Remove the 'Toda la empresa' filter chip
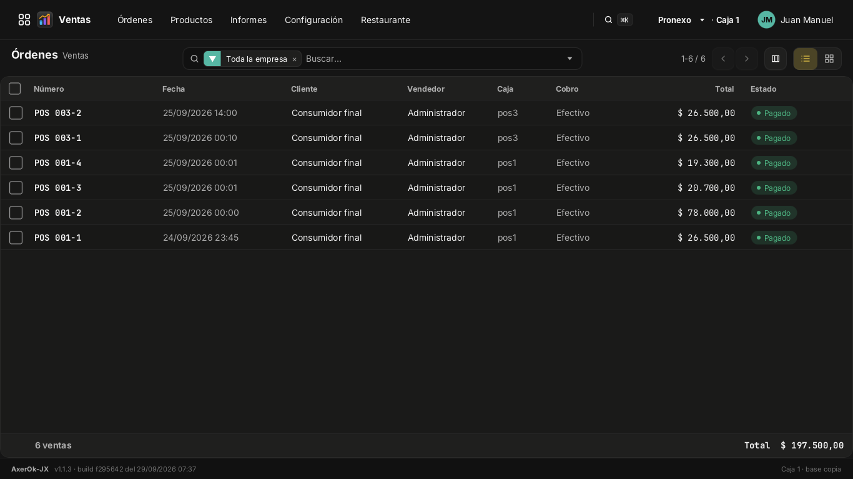The height and width of the screenshot is (479, 853). tap(294, 59)
